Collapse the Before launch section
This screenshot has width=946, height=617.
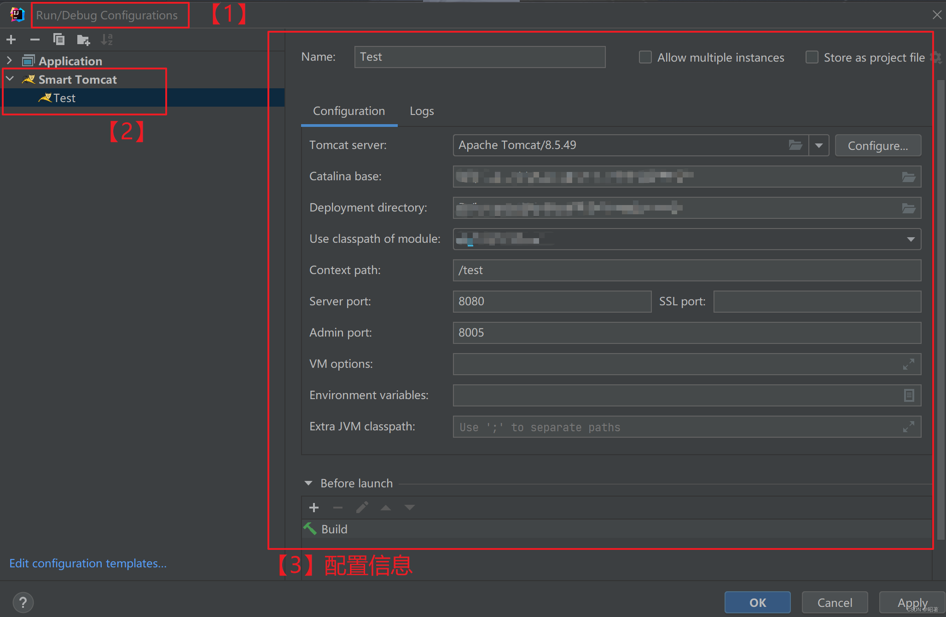[308, 483]
